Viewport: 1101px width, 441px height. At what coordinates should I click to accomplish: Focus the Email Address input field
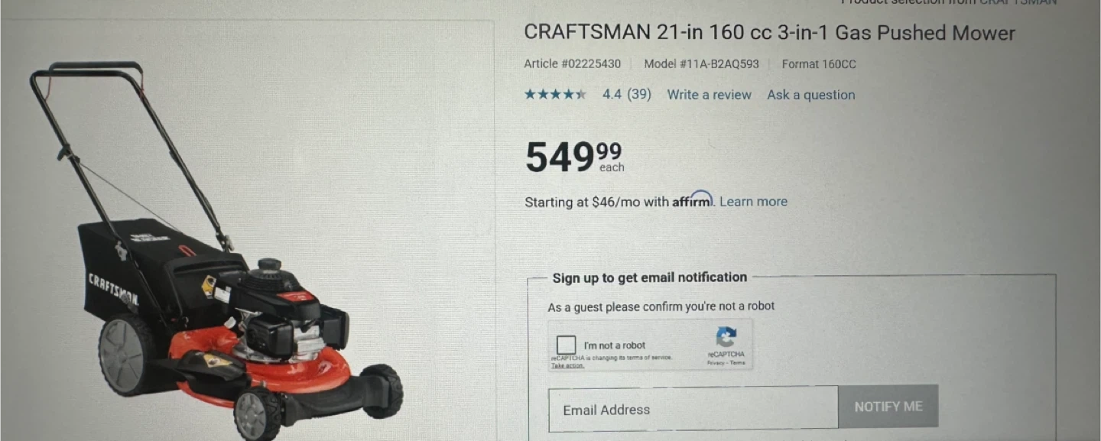click(693, 409)
